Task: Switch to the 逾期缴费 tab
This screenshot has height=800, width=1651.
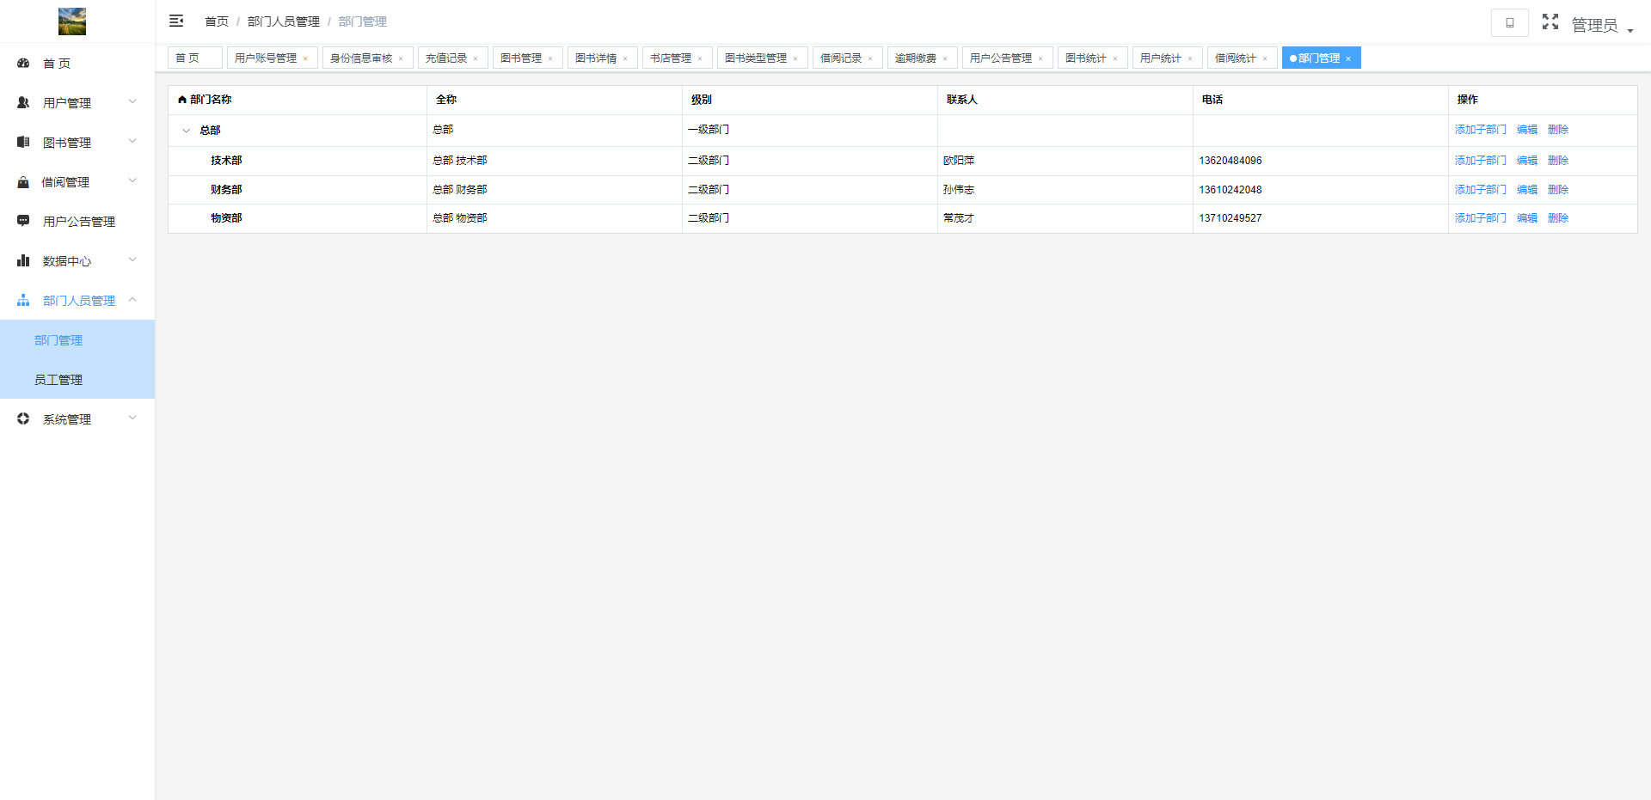Action: click(x=915, y=58)
